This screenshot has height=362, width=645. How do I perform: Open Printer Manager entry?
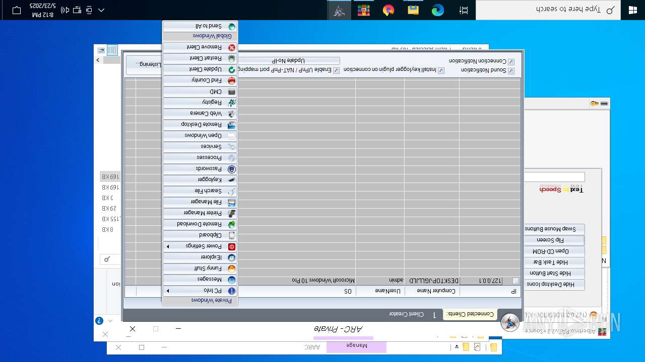200,213
